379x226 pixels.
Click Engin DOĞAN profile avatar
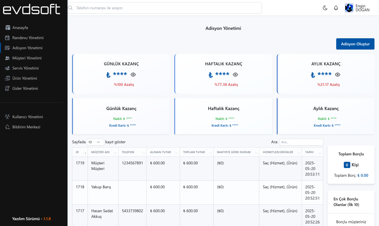349,8
